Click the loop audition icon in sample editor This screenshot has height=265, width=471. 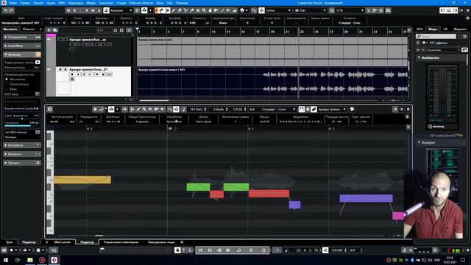(x=102, y=110)
